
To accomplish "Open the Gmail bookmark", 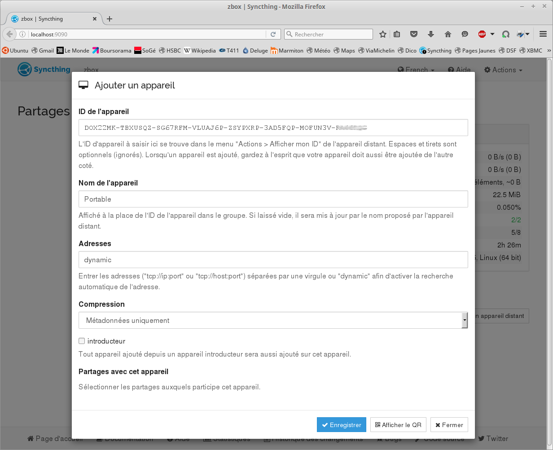I will 43,51.
